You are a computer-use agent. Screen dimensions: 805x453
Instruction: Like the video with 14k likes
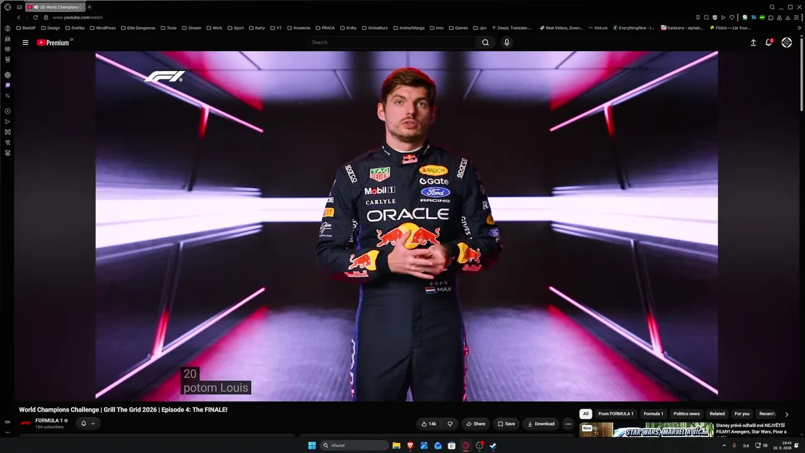[429, 424]
